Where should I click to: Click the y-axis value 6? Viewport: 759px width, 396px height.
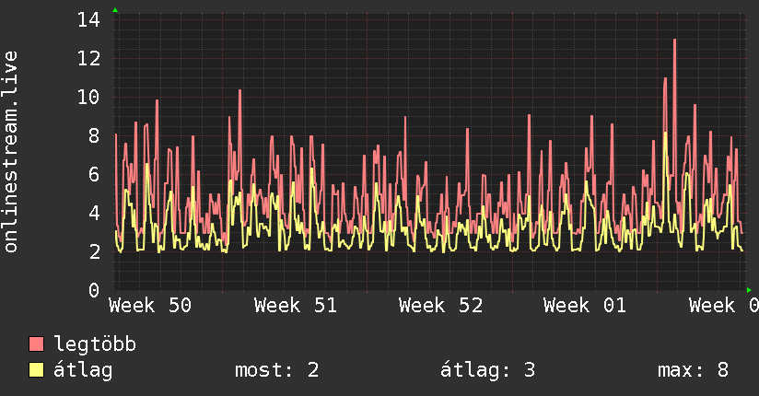pos(94,174)
